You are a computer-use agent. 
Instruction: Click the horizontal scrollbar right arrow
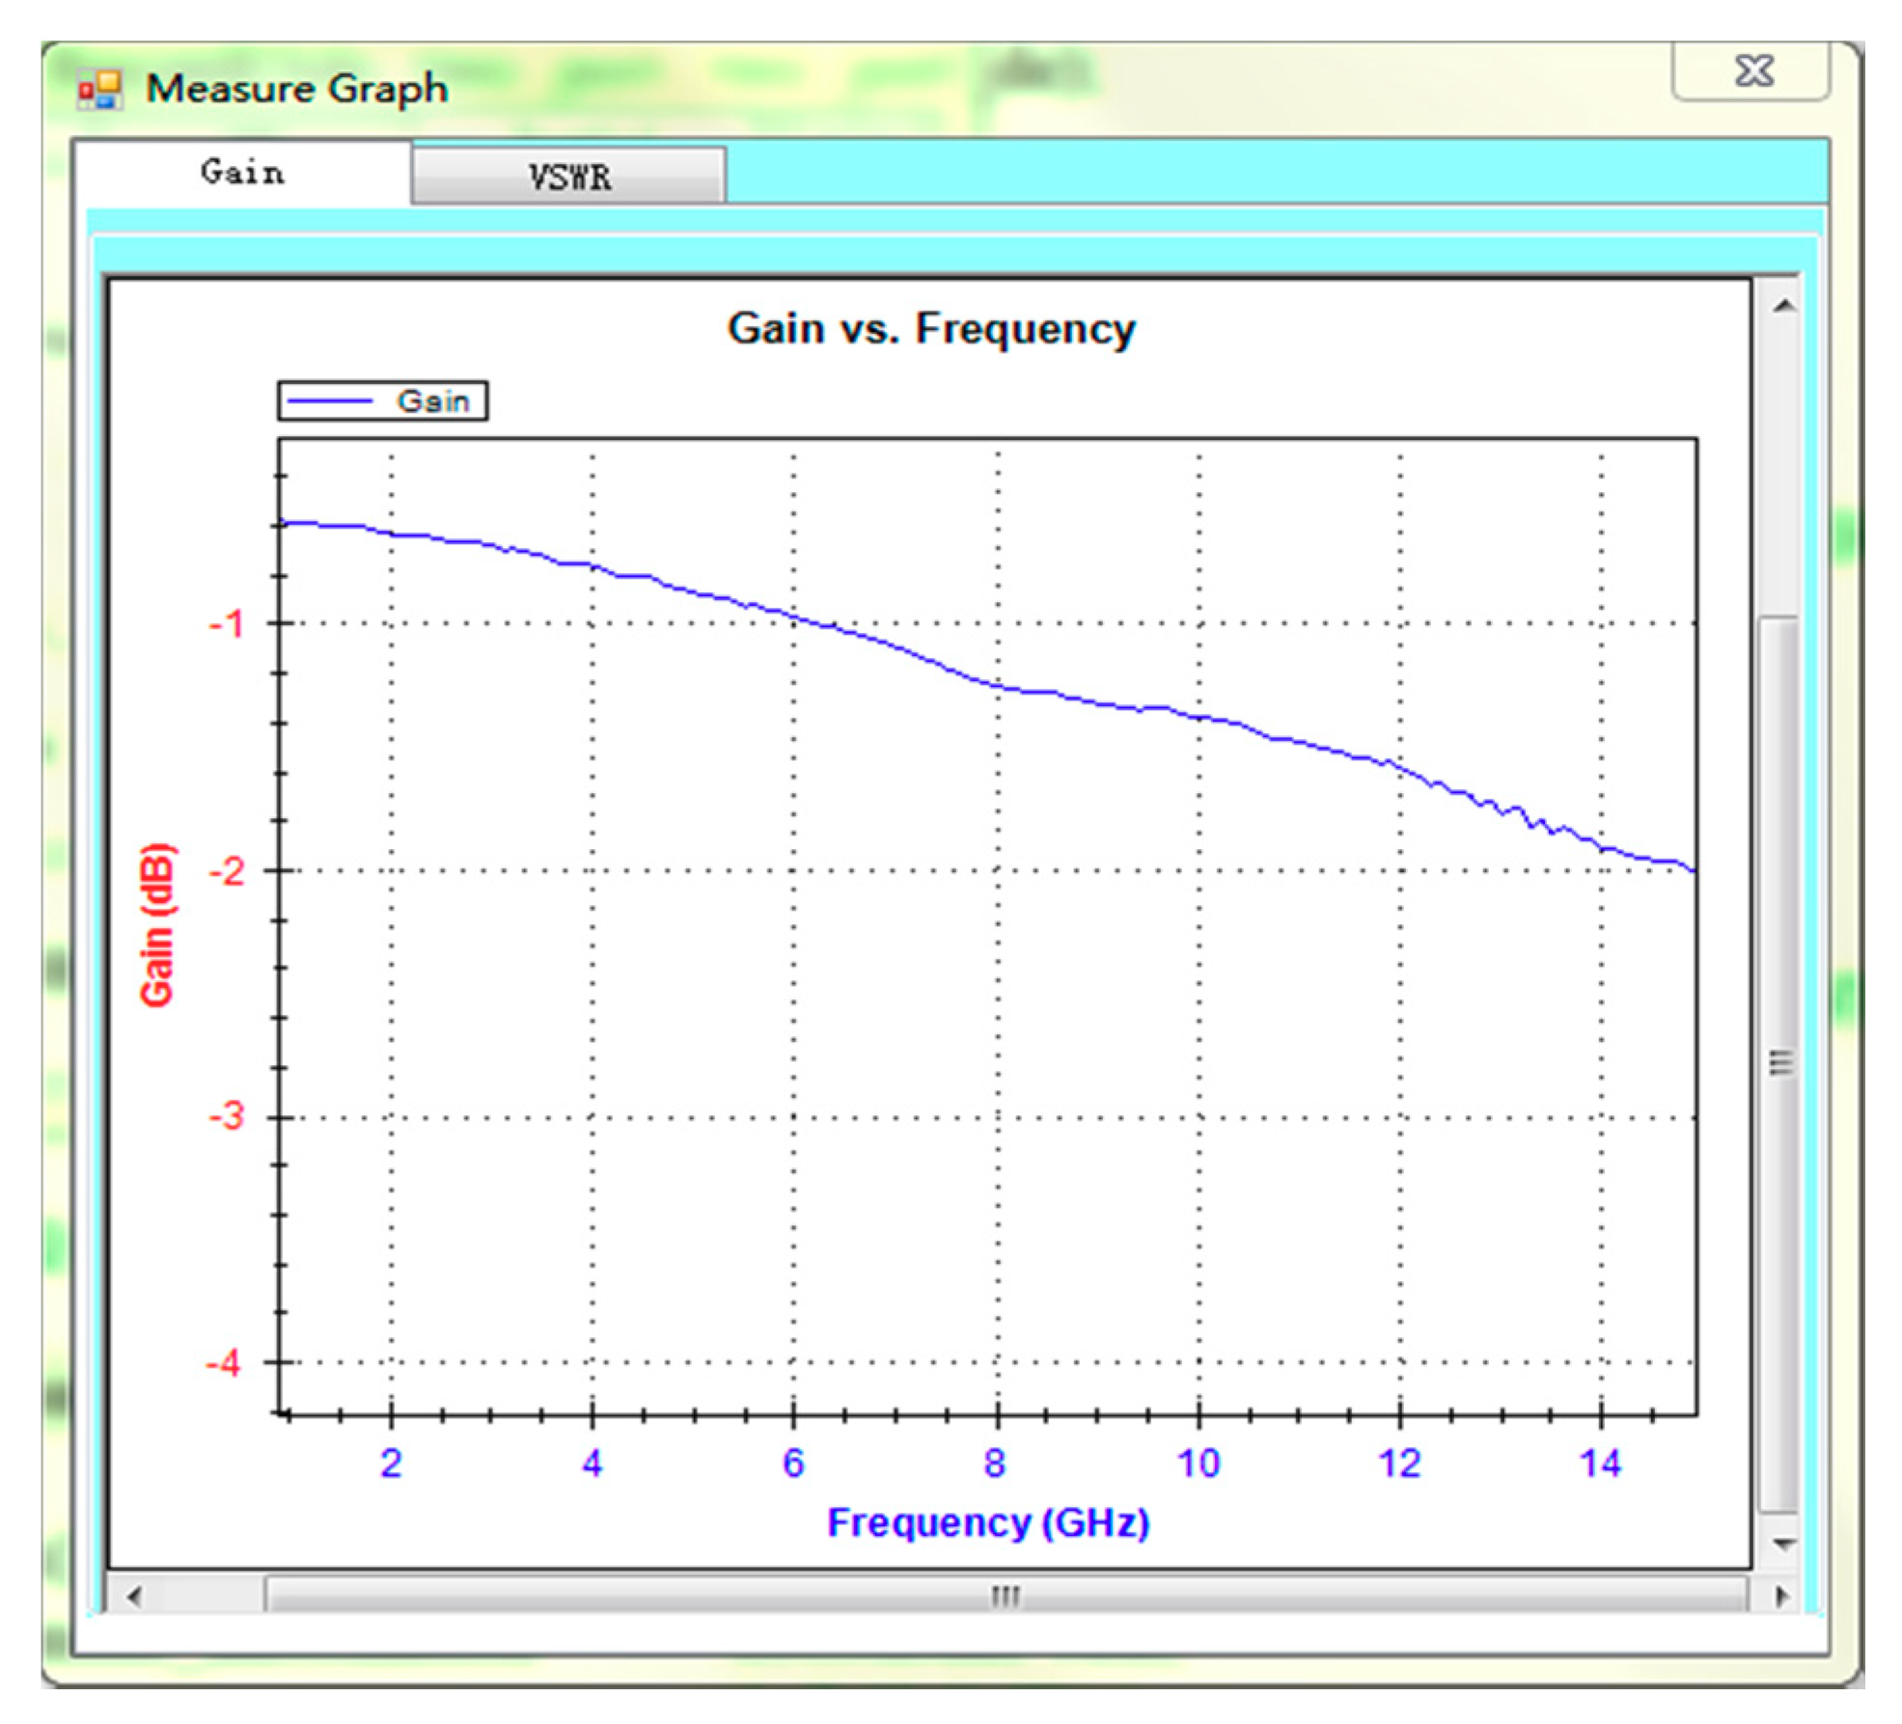1781,1596
